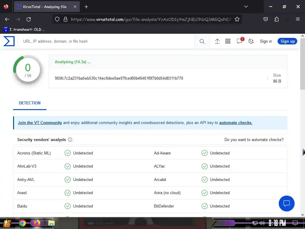The height and width of the screenshot is (229, 305).
Task: Click Acronis (Static ML) undetected check icon
Action: [x=68, y=153]
